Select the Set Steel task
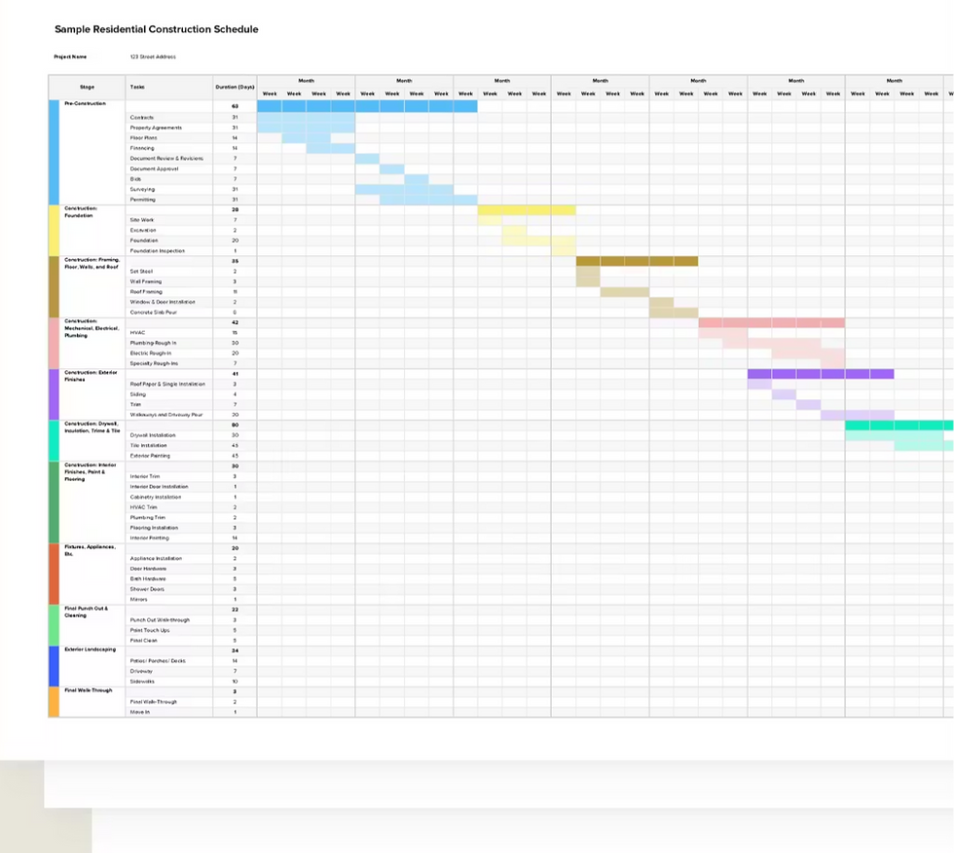This screenshot has width=954, height=853. (141, 272)
